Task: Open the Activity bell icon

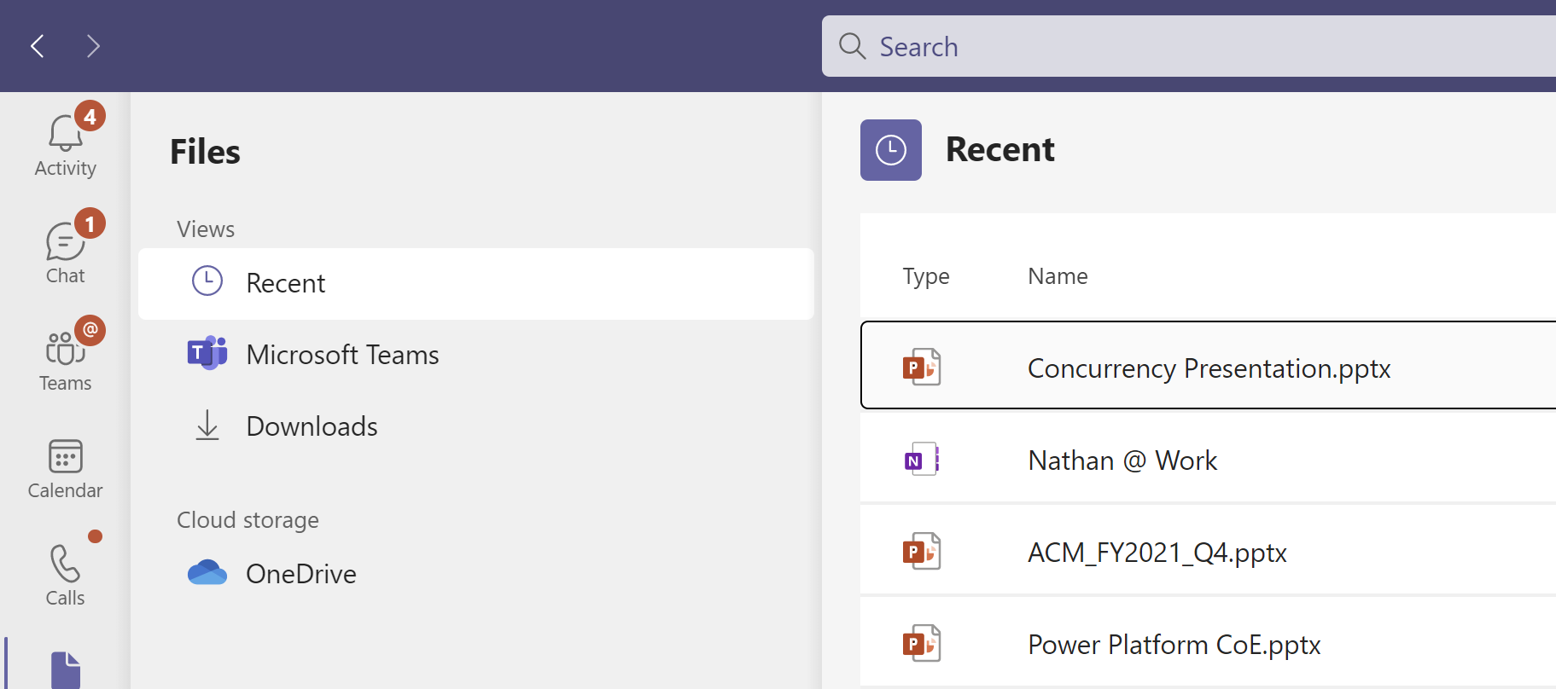Action: (65, 136)
